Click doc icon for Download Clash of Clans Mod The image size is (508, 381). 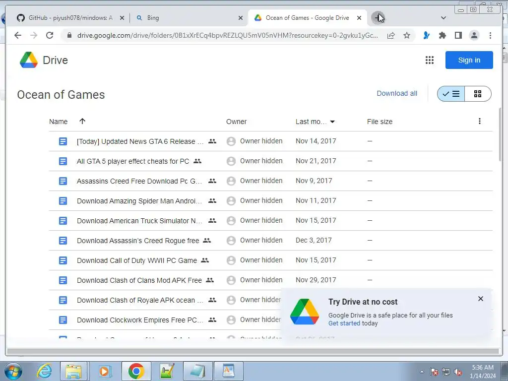(x=63, y=280)
